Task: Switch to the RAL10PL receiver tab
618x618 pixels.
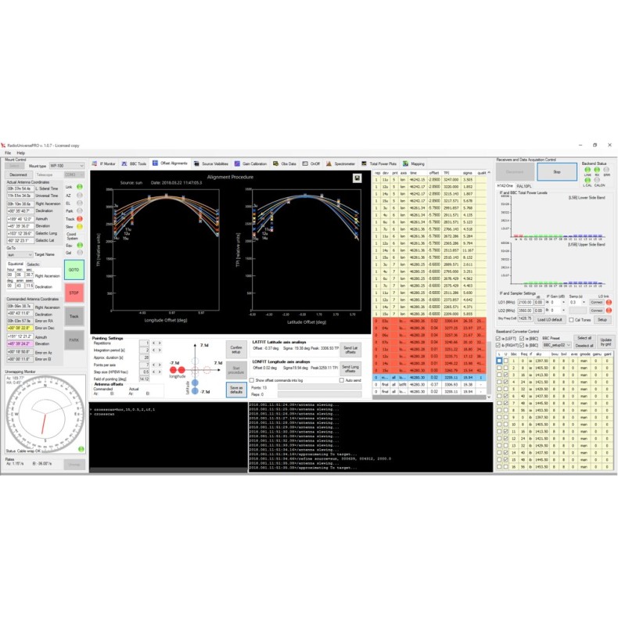Action: pyautogui.click(x=524, y=186)
